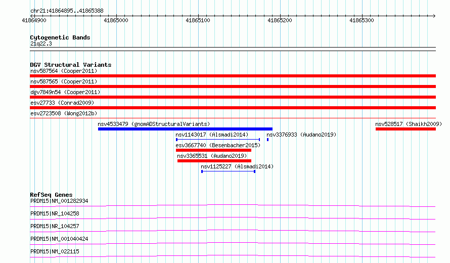Open nsv3365531 (Audano2019) label
Screen dimensions: 450x263
[x=212, y=156]
